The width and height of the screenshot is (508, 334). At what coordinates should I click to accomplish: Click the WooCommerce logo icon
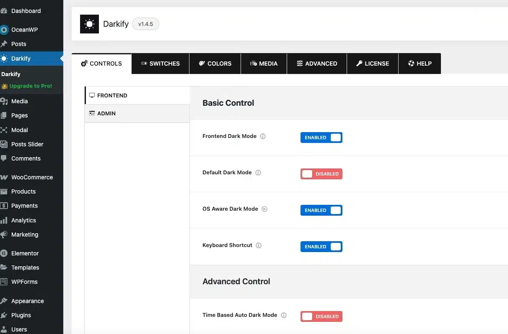tap(4, 177)
